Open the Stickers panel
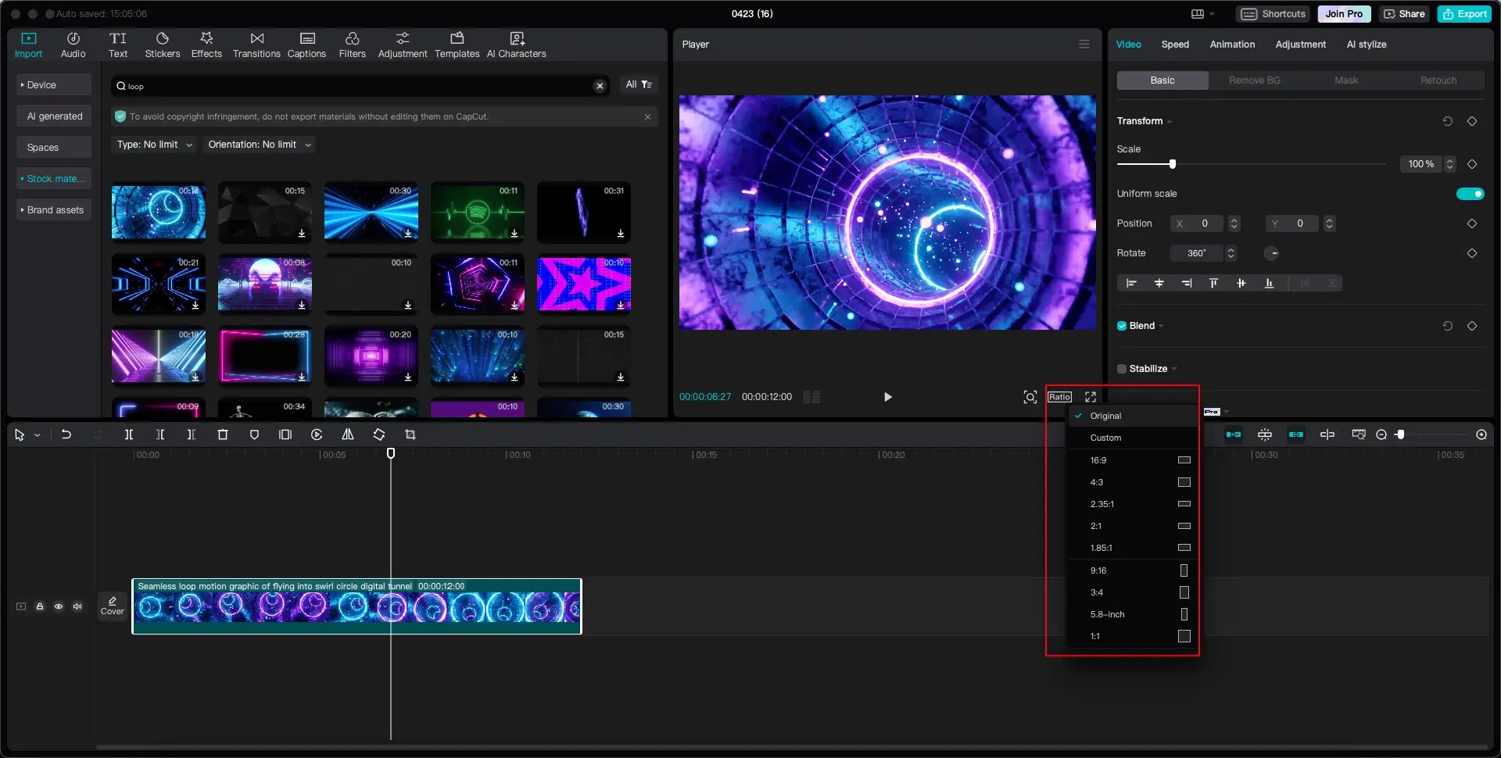Image resolution: width=1501 pixels, height=758 pixels. click(x=162, y=45)
